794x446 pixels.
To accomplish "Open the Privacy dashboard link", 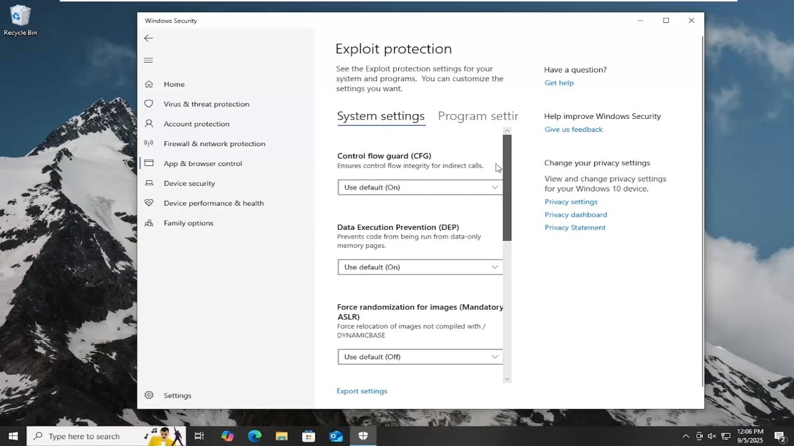I will tap(576, 215).
